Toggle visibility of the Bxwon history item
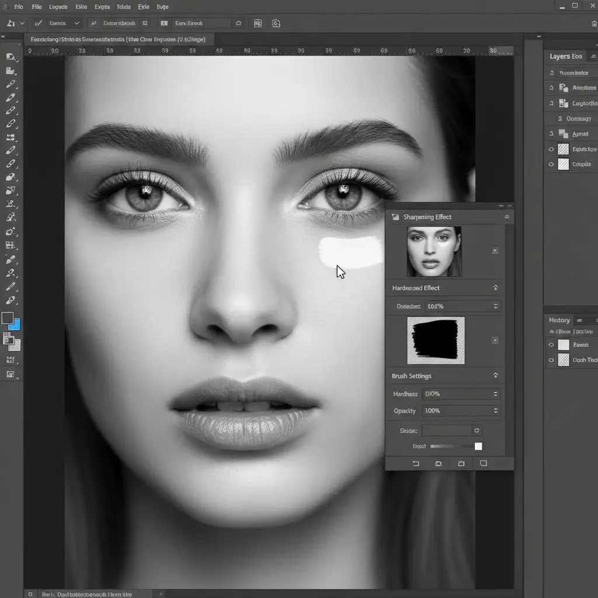Image resolution: width=598 pixels, height=598 pixels. (551, 345)
